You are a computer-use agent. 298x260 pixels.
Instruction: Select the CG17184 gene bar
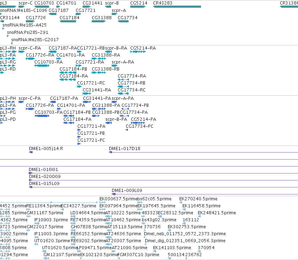pos(68,21)
